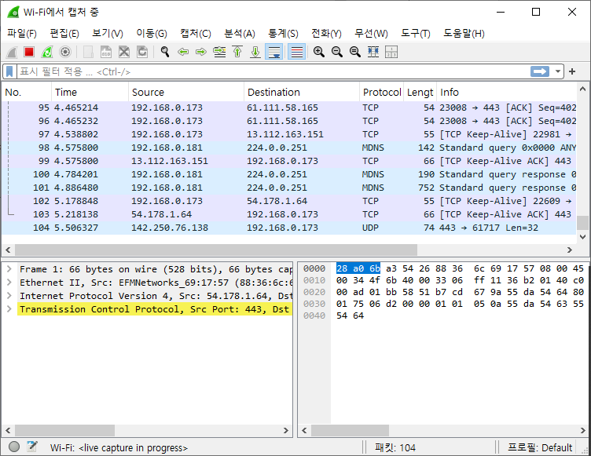Click the find packet magnifier icon
Viewport: 591px width, 456px height.
(x=165, y=52)
